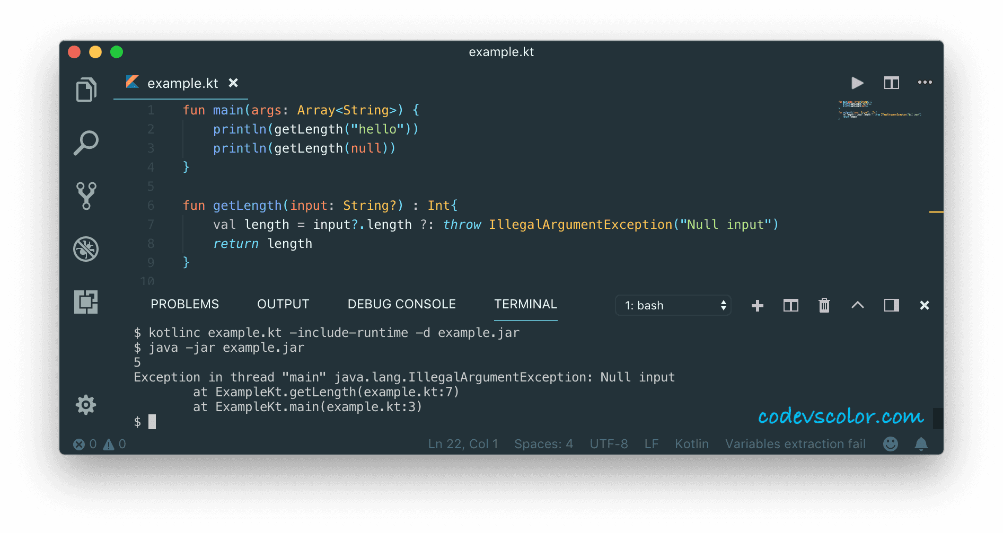Click the warnings count in status bar
1003x533 pixels.
pos(115,444)
